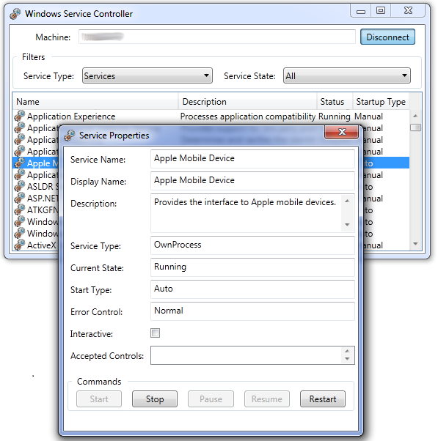The height and width of the screenshot is (441, 438).
Task: Toggle the Interactive checkbox
Action: click(156, 333)
